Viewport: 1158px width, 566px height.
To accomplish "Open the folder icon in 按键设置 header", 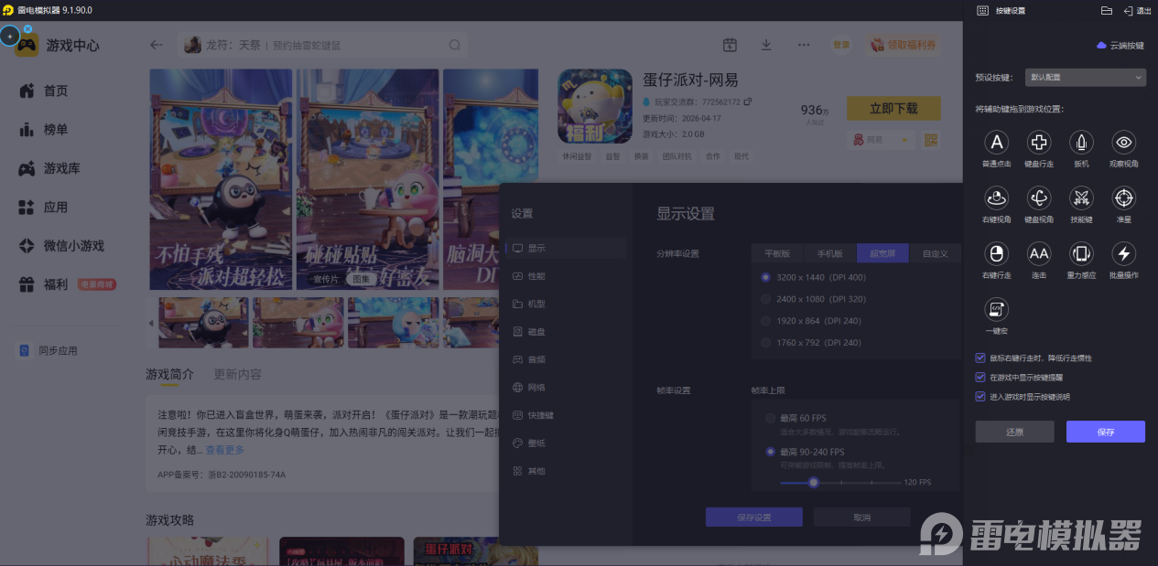I will 1106,10.
